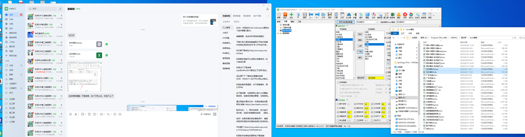Toggle the 防屏警告 checkbox
The height and width of the screenshot is (137, 525).
(x=339, y=82)
